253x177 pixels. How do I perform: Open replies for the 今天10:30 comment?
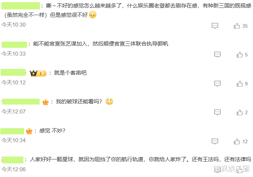(215, 26)
